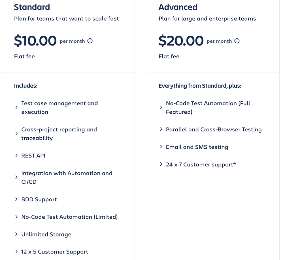Expand Cross-project reporting and traceability chevron
The image size is (283, 260).
pyautogui.click(x=16, y=134)
